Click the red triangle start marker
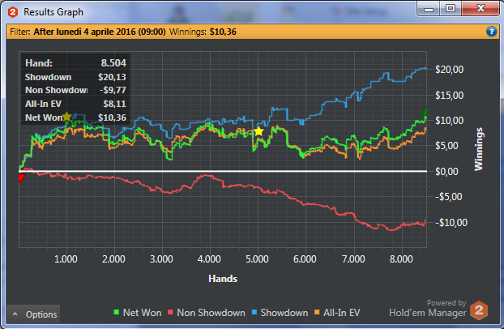Viewport: 504px width, 329px height. pyautogui.click(x=22, y=177)
